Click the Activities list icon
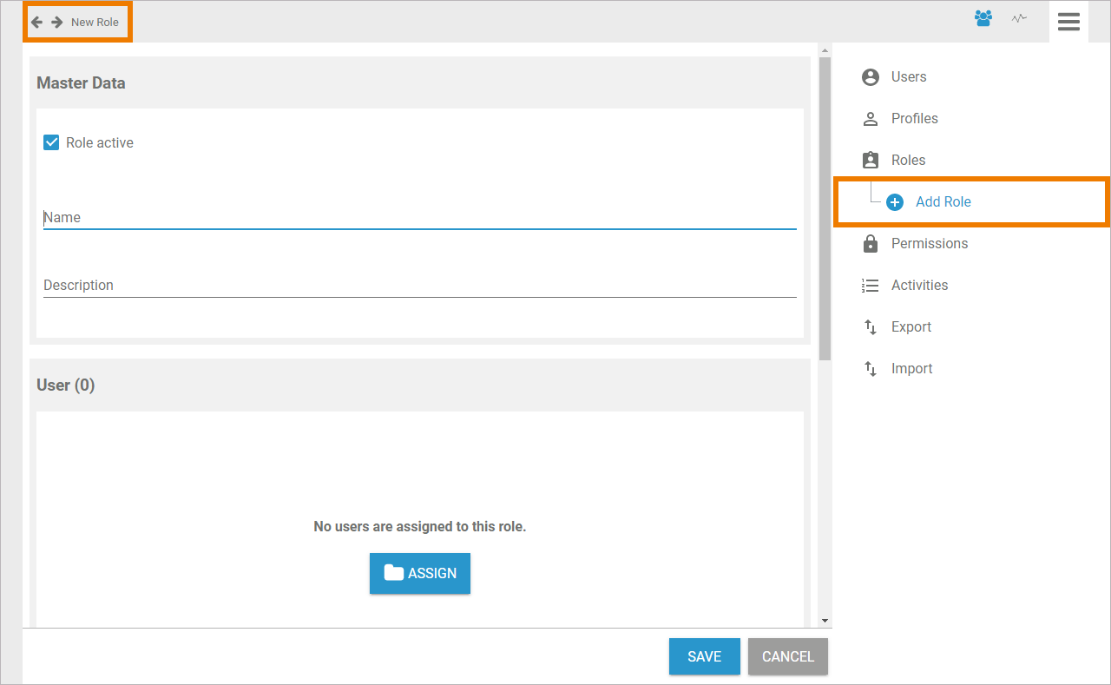Image resolution: width=1111 pixels, height=685 pixels. click(x=871, y=286)
